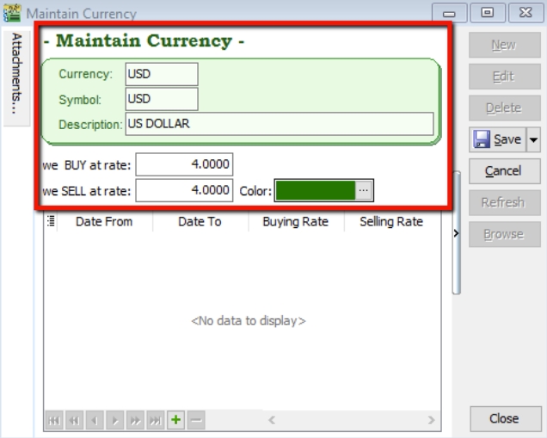
Task: Focus the we BUY at rate field
Action: click(x=183, y=164)
